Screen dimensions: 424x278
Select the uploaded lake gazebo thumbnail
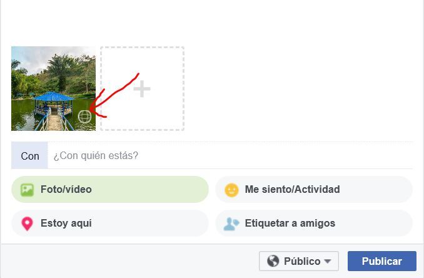54,88
